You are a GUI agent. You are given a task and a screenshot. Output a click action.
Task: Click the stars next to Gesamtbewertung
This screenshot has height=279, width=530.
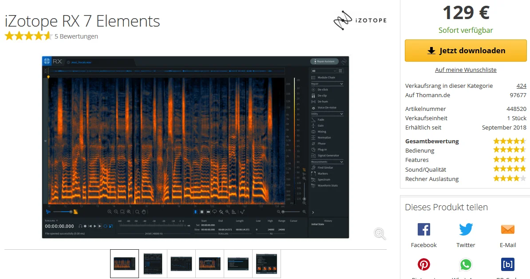click(x=510, y=141)
